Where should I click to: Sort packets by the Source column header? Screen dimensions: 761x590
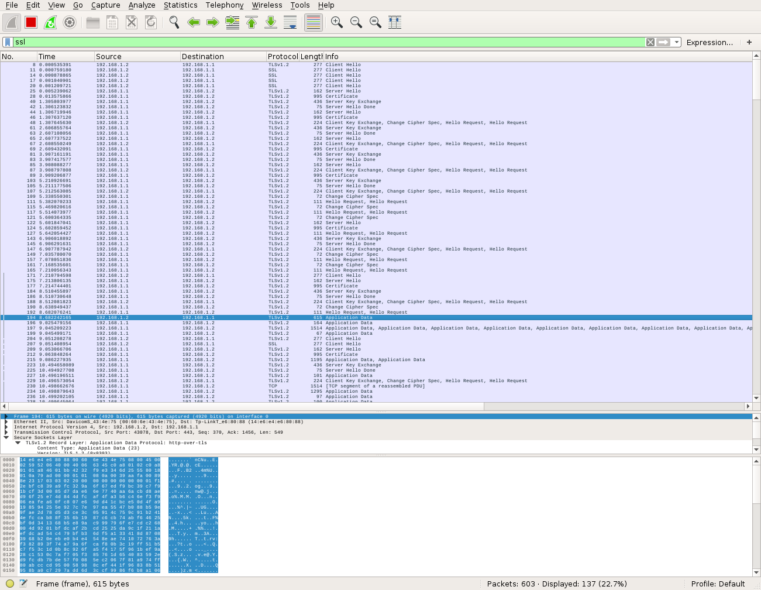[x=137, y=56]
